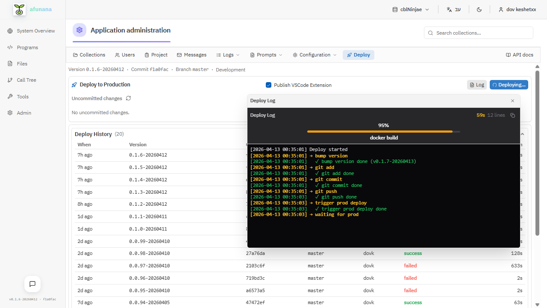Screen dimensions: 547x308
Task: Open the deploy Log viewer
Action: 476,85
